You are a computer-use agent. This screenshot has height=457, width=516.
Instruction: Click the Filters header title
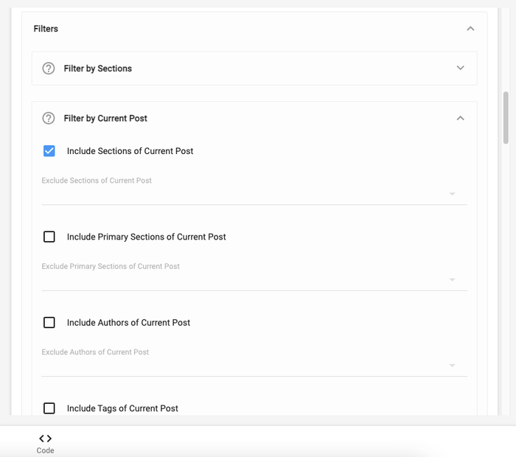pos(46,29)
